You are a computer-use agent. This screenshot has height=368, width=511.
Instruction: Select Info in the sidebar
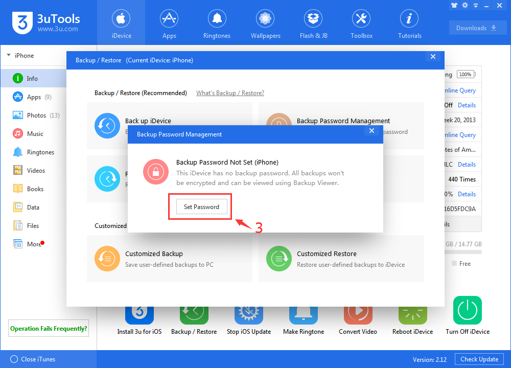[x=33, y=78]
